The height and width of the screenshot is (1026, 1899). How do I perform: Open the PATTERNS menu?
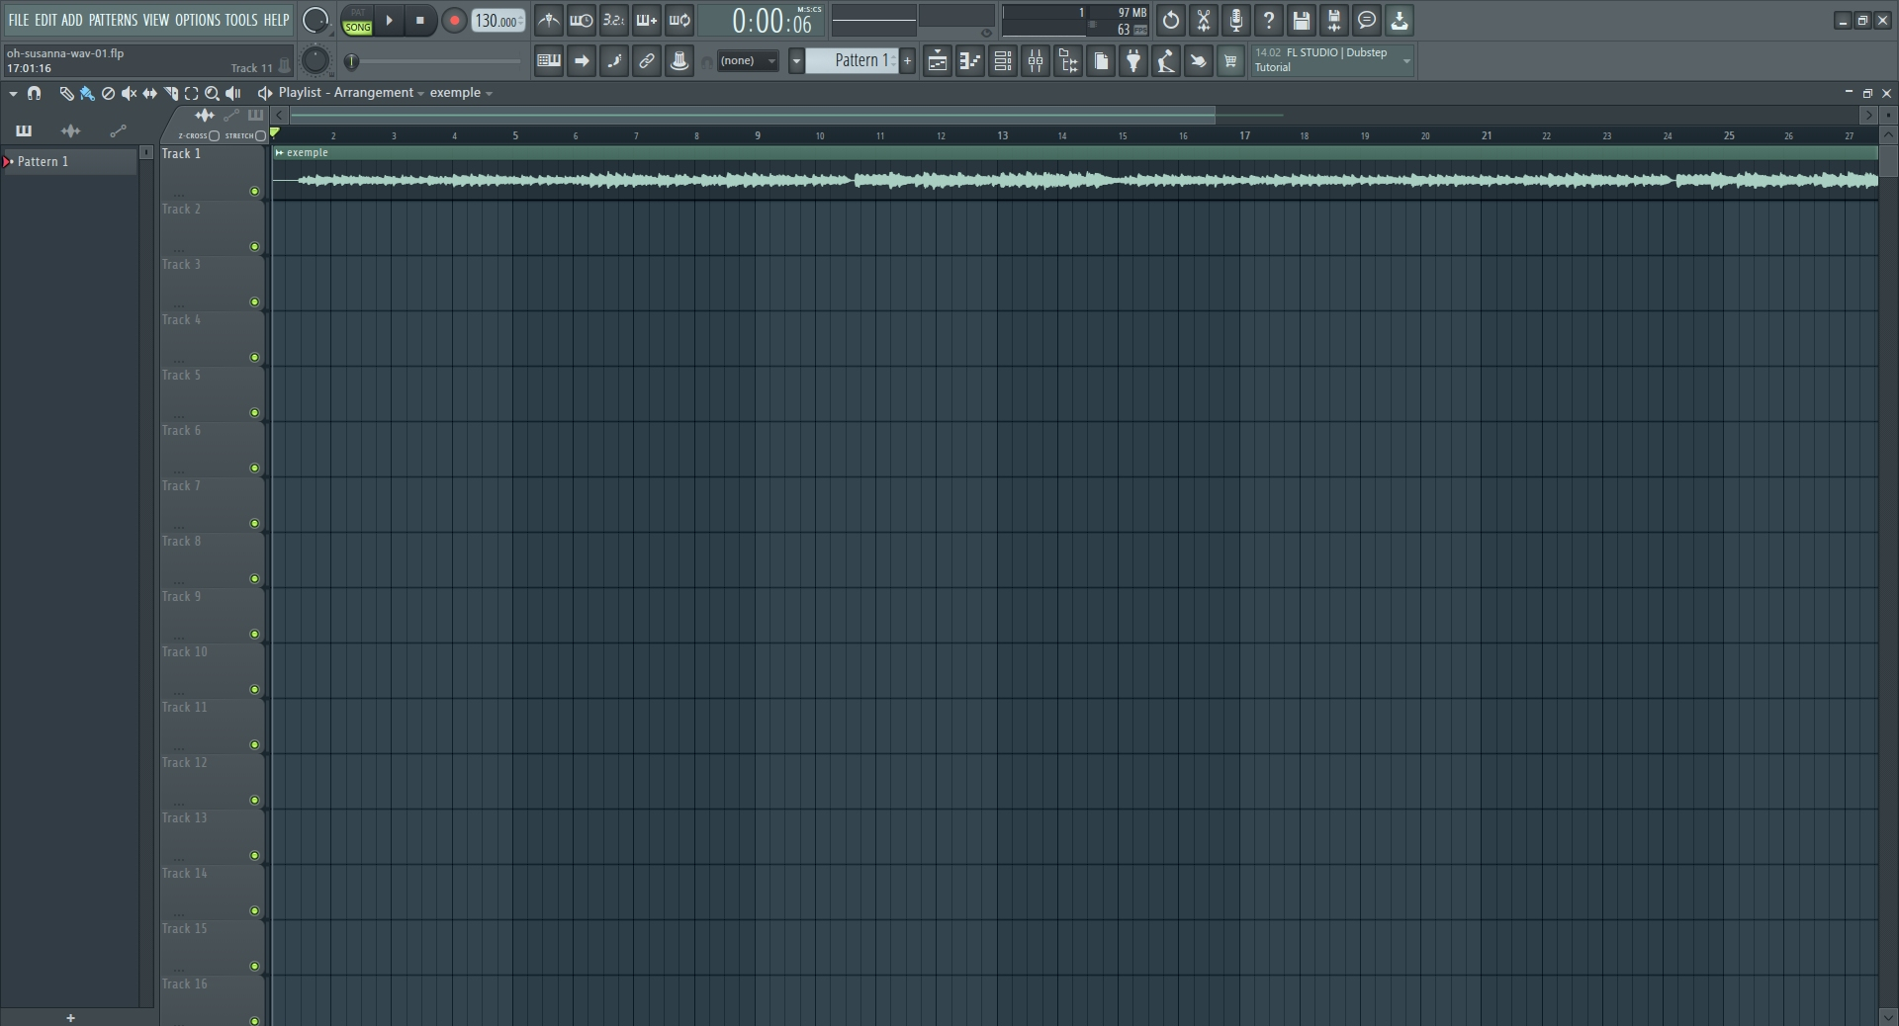pos(113,20)
